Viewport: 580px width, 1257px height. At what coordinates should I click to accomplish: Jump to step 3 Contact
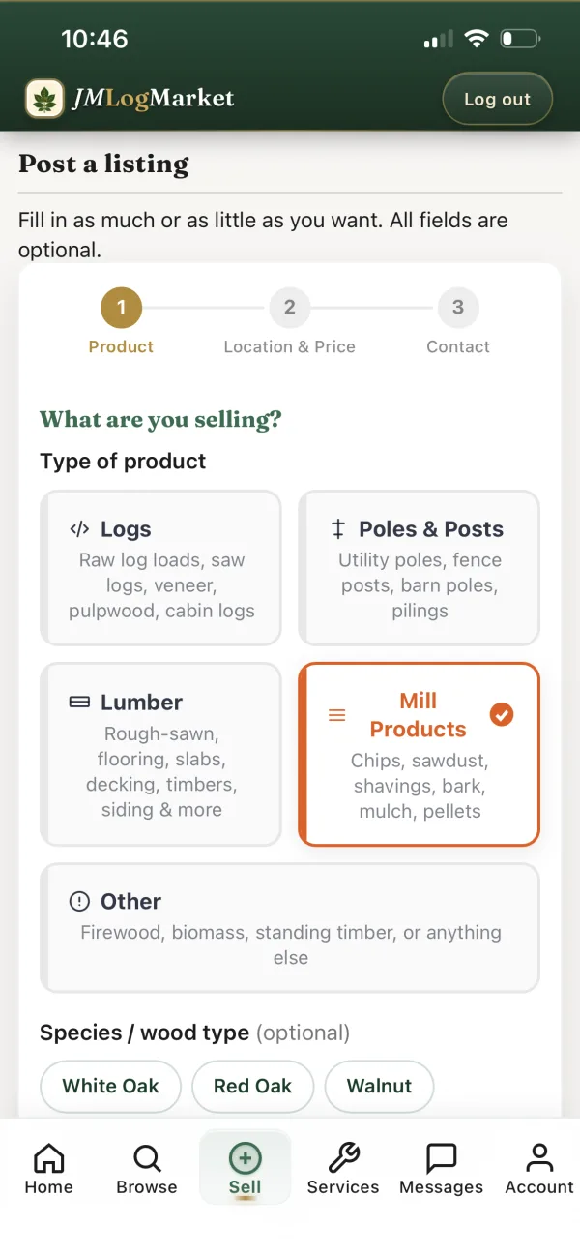click(x=458, y=309)
